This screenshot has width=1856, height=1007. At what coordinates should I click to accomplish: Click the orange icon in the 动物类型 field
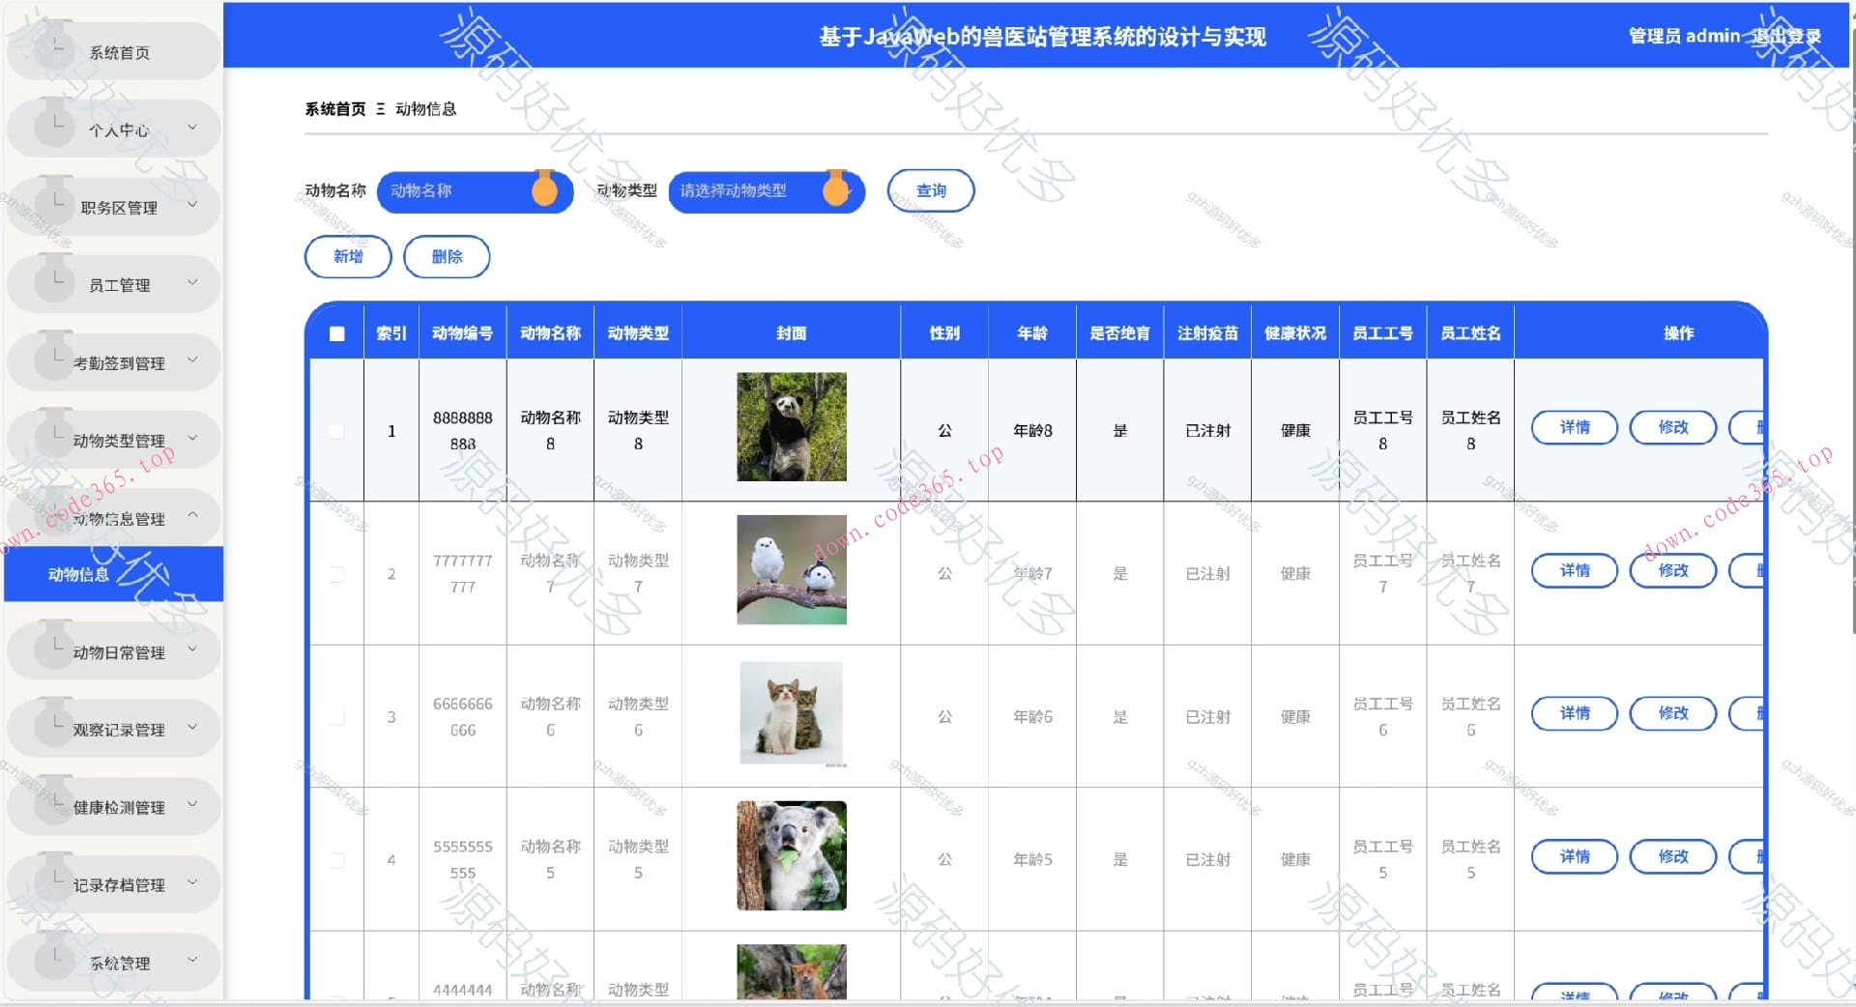click(x=835, y=190)
